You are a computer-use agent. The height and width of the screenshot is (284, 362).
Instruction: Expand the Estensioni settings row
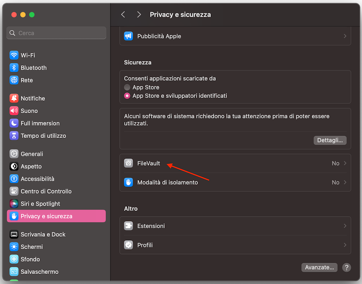pos(344,225)
